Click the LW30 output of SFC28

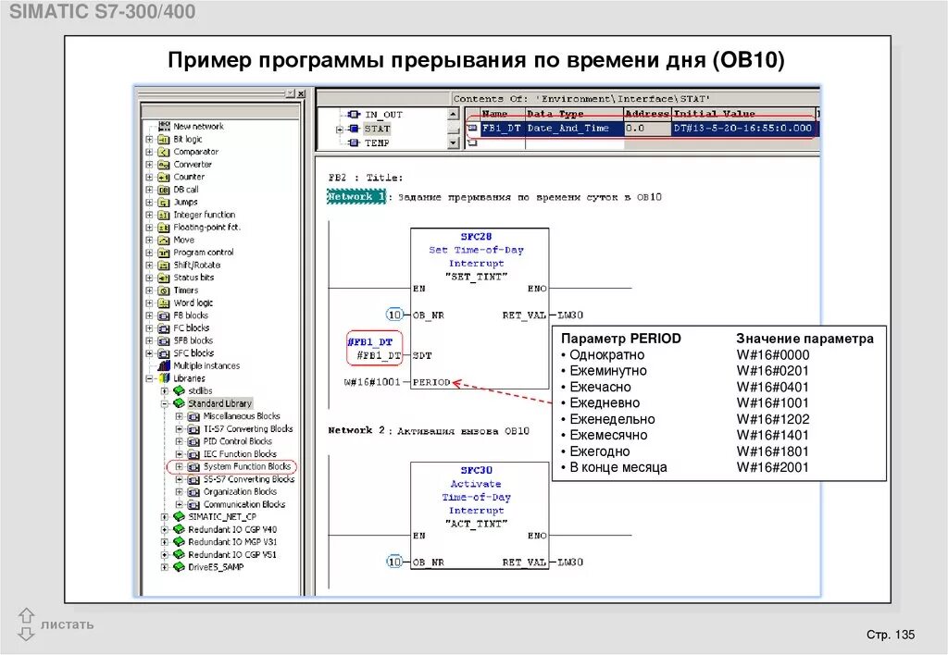pyautogui.click(x=570, y=315)
